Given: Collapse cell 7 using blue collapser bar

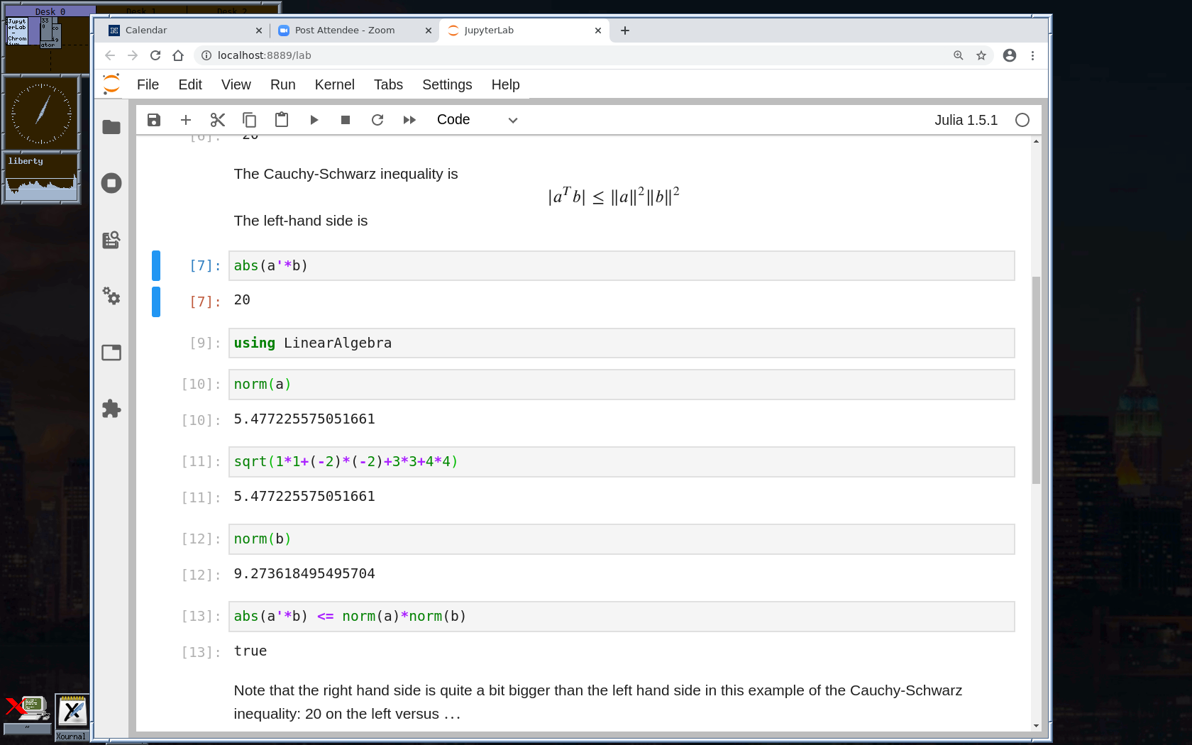Looking at the screenshot, I should coord(156,266).
